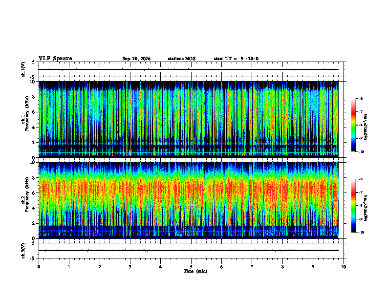The height and width of the screenshot is (299, 387).
Task: Click the 8 minute tick label
Action: (x=282, y=267)
